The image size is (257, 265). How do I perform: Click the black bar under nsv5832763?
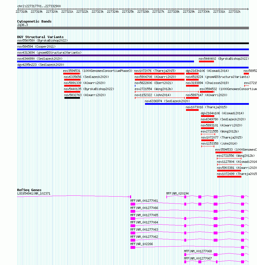[x=72, y=98]
